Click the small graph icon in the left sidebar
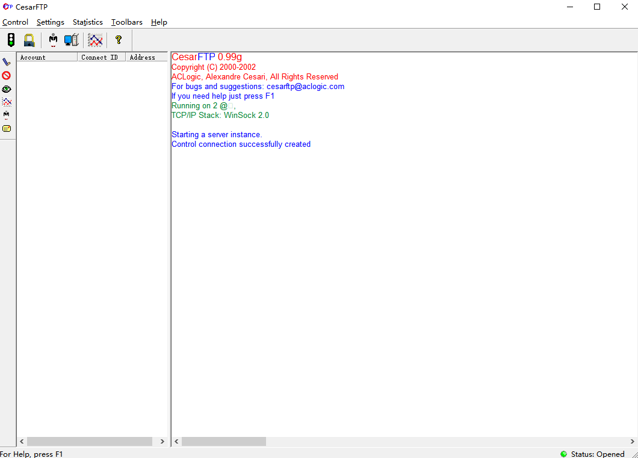This screenshot has height=458, width=638. point(7,102)
